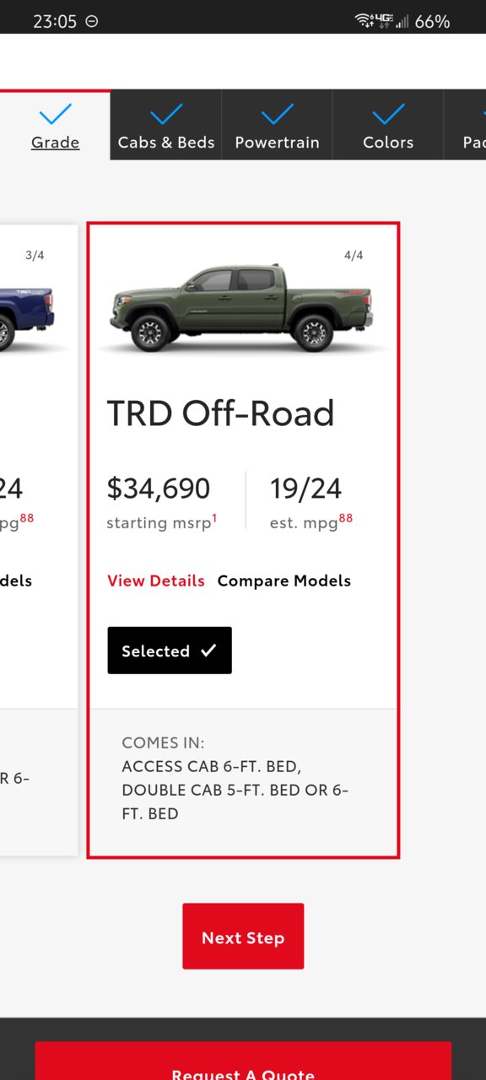Image resolution: width=486 pixels, height=1080 pixels.
Task: Tap the do-not-disturb icon near clock
Action: 92,22
